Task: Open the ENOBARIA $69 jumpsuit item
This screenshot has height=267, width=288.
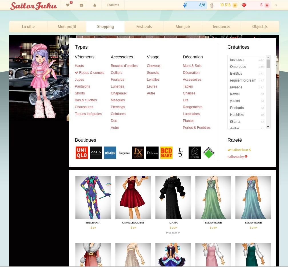Action: (x=93, y=197)
